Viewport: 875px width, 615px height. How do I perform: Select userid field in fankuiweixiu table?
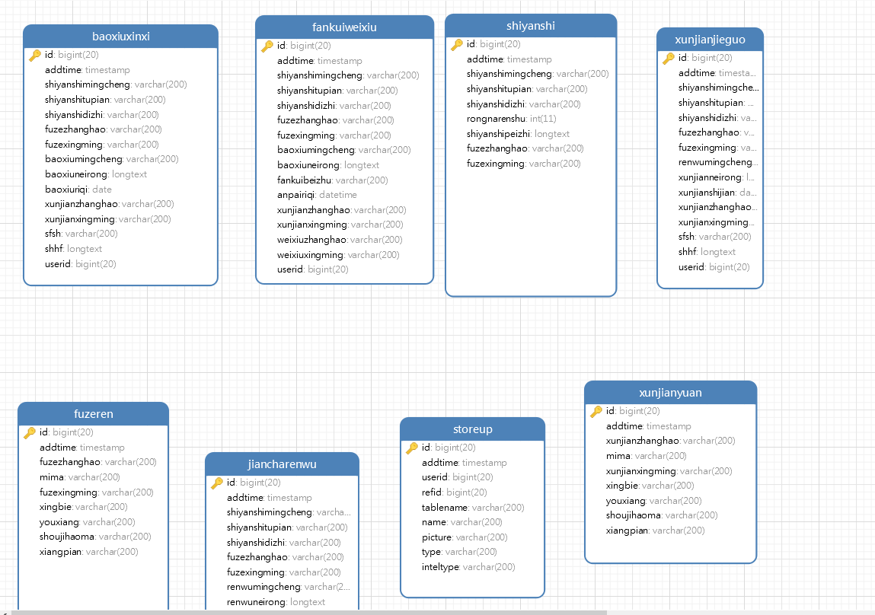[312, 269]
